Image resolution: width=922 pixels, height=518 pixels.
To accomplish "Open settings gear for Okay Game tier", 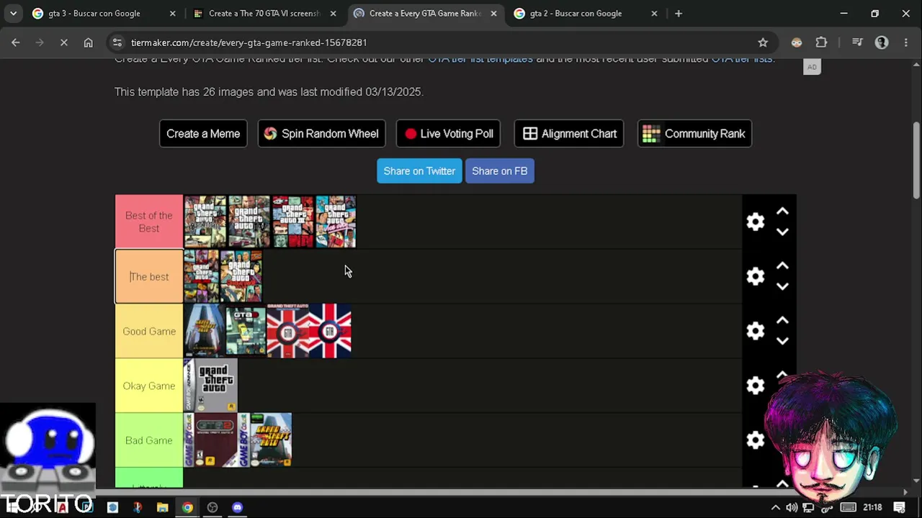I will coord(755,386).
